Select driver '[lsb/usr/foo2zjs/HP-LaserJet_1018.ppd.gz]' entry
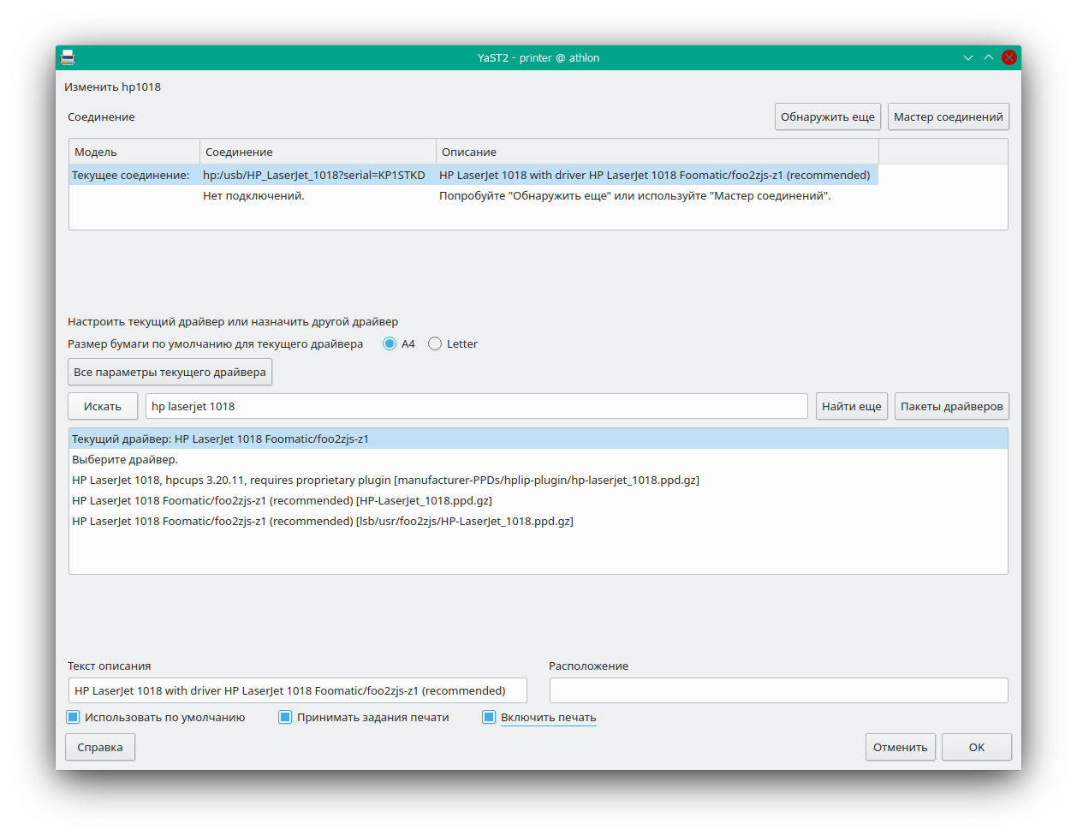1077x836 pixels. point(538,521)
